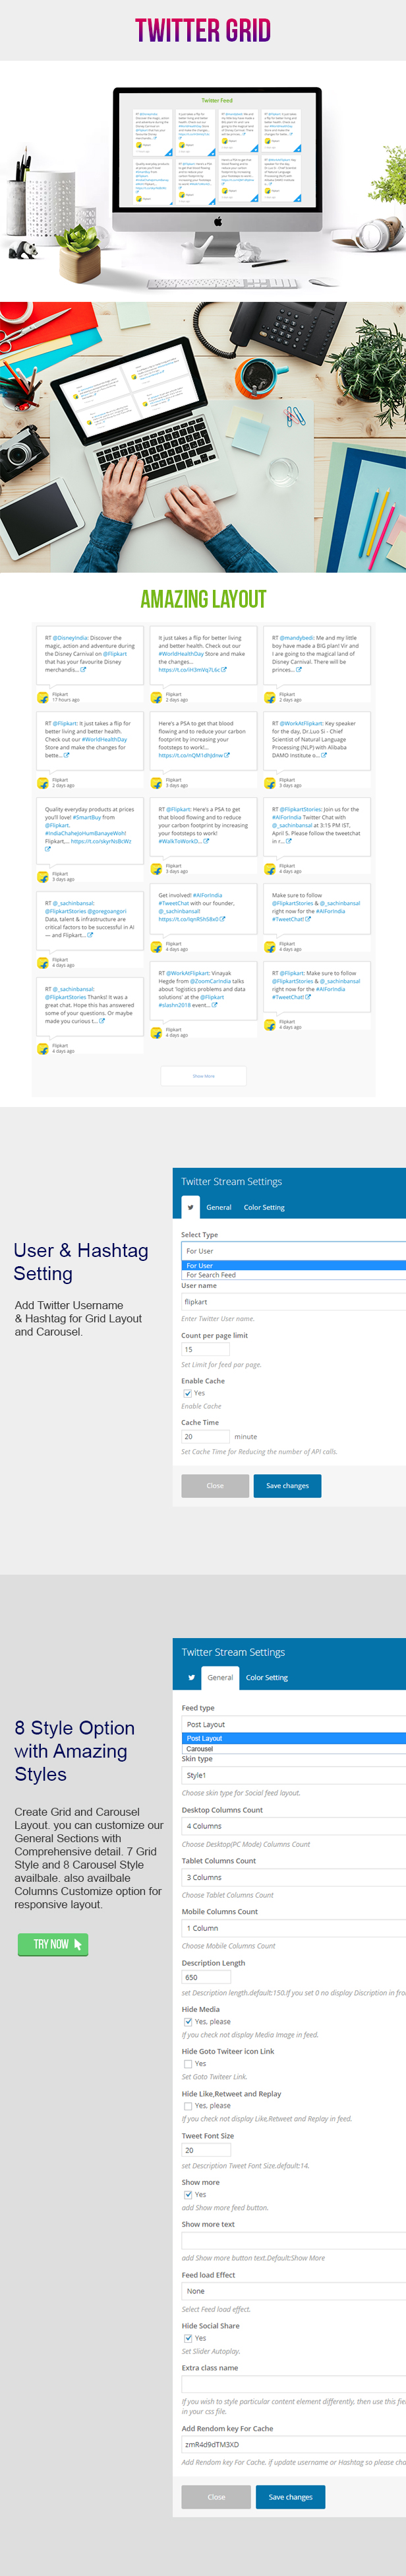Image resolution: width=406 pixels, height=2576 pixels.
Task: Uncheck the Hide Media checkbox
Action: [x=188, y=2021]
